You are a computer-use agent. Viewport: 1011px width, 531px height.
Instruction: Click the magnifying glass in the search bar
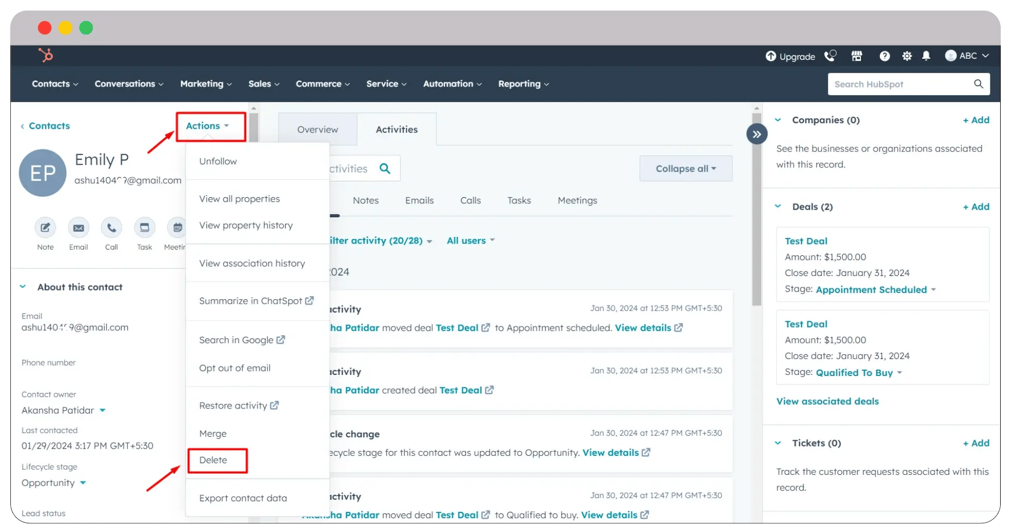point(979,84)
